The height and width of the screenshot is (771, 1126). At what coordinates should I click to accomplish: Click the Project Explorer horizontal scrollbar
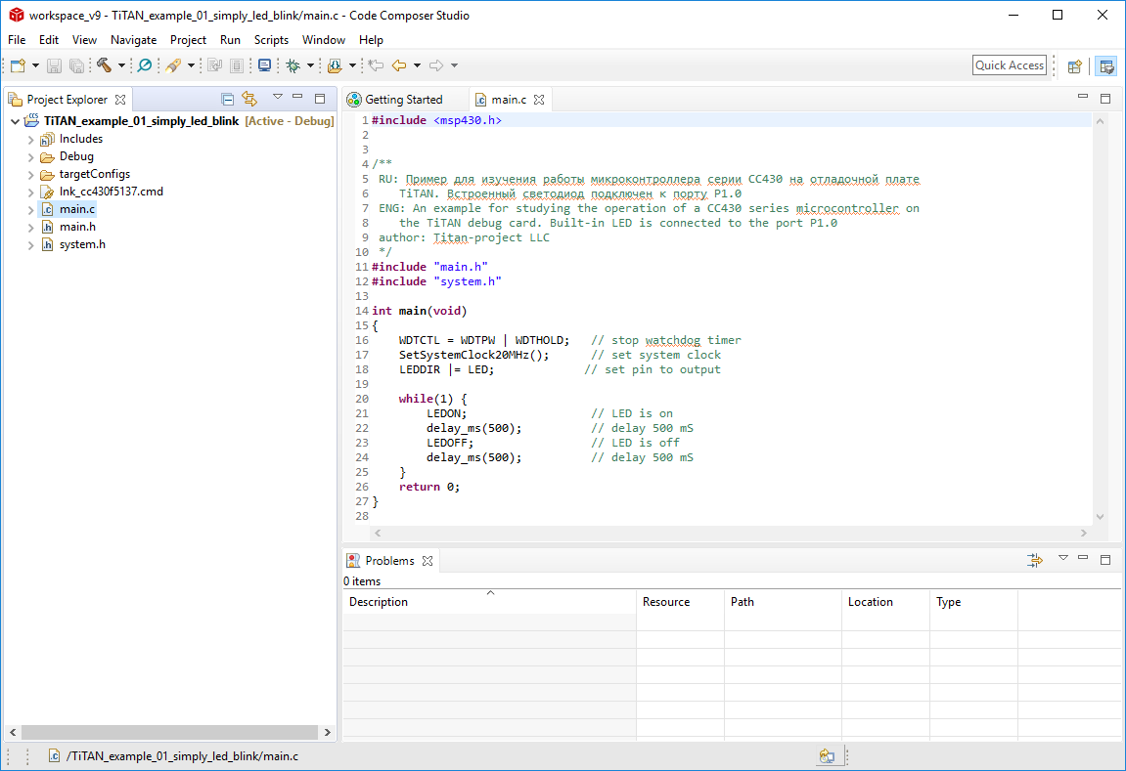(x=168, y=732)
